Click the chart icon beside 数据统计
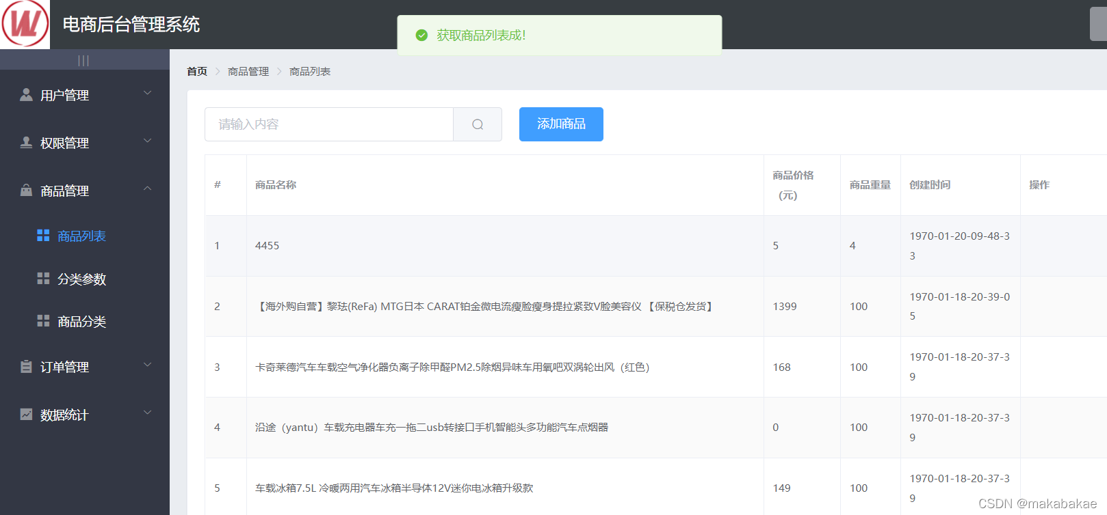The width and height of the screenshot is (1107, 515). tap(26, 415)
